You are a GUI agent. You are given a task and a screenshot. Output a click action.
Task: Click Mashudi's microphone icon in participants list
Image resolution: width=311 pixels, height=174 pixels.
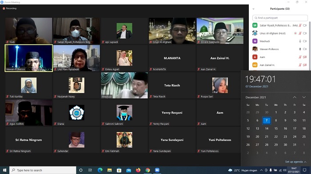pyautogui.click(x=300, y=41)
